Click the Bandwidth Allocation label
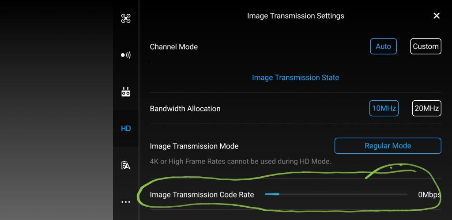The image size is (452, 220). pyautogui.click(x=185, y=108)
